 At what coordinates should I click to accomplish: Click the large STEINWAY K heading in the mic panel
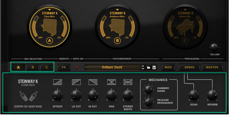[28, 82]
